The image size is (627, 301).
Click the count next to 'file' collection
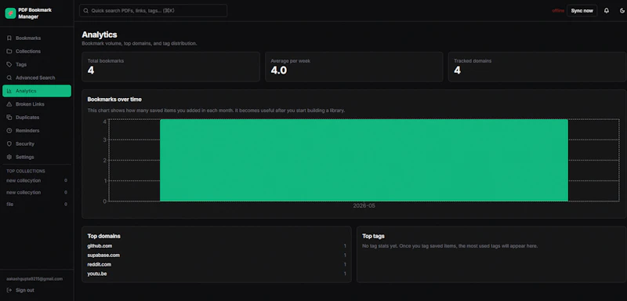(66, 205)
